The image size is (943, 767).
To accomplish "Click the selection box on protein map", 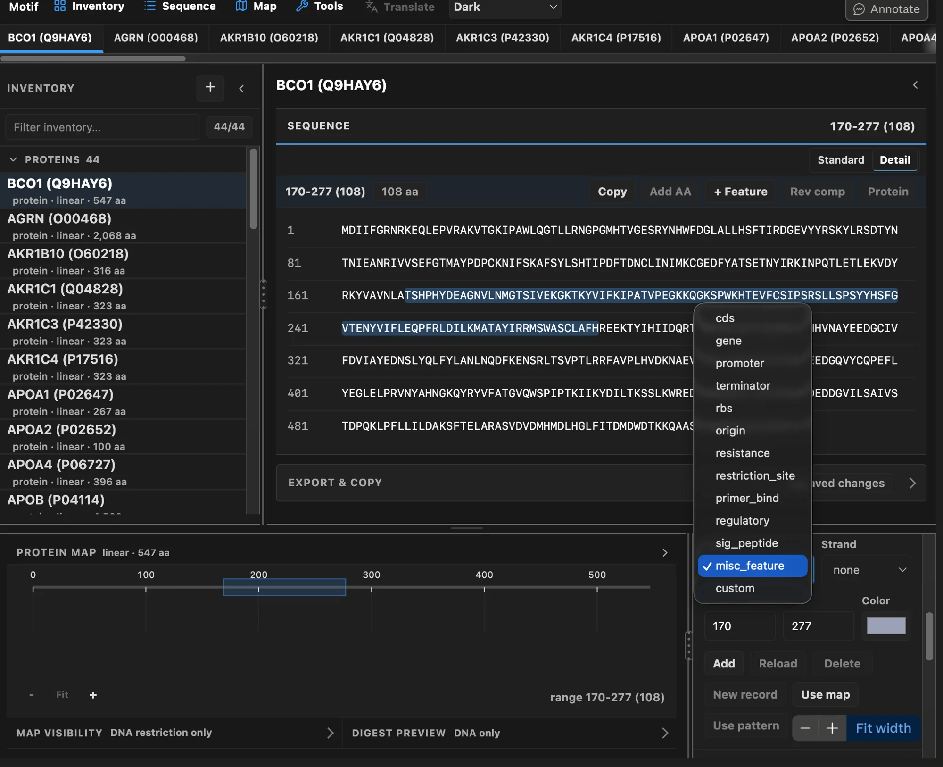I will 284,587.
